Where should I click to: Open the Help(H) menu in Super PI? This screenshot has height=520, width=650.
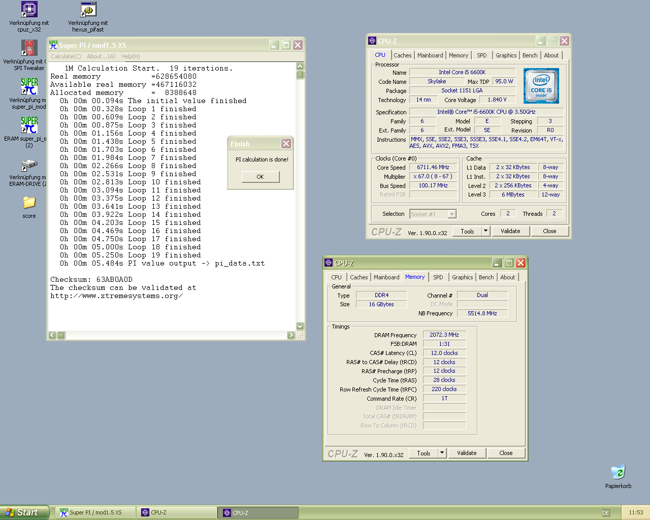[131, 56]
